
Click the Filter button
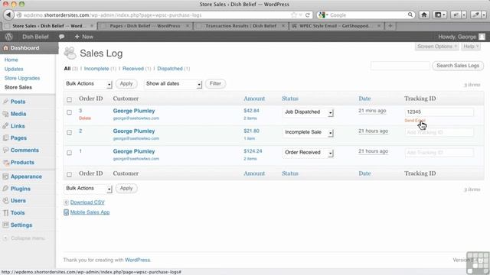coord(215,83)
